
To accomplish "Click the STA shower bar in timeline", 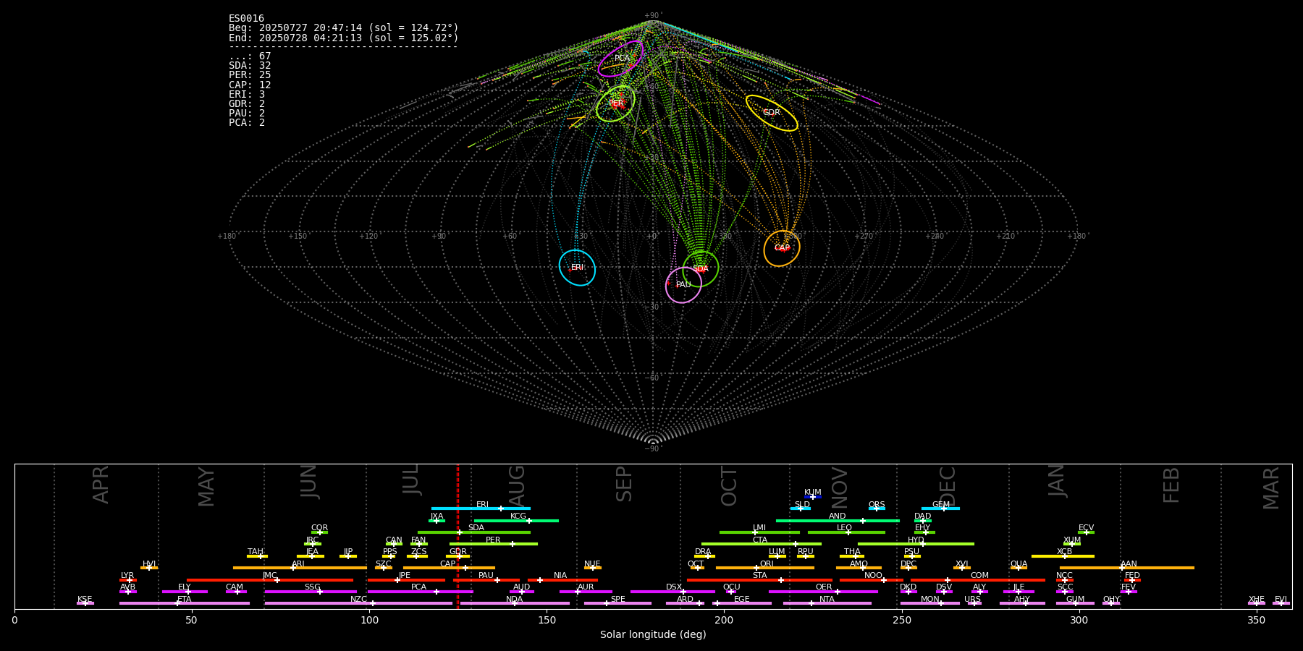I will 759,579.
